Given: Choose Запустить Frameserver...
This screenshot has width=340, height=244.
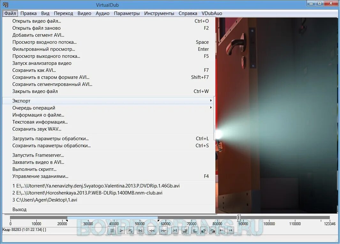Looking at the screenshot, I should pos(108,155).
